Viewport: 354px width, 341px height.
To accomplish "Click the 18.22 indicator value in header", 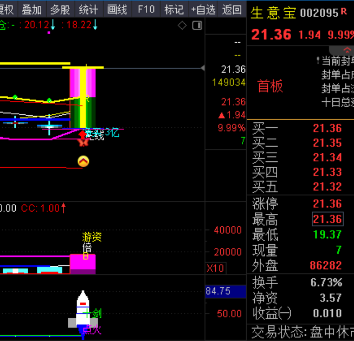I will [x=79, y=25].
